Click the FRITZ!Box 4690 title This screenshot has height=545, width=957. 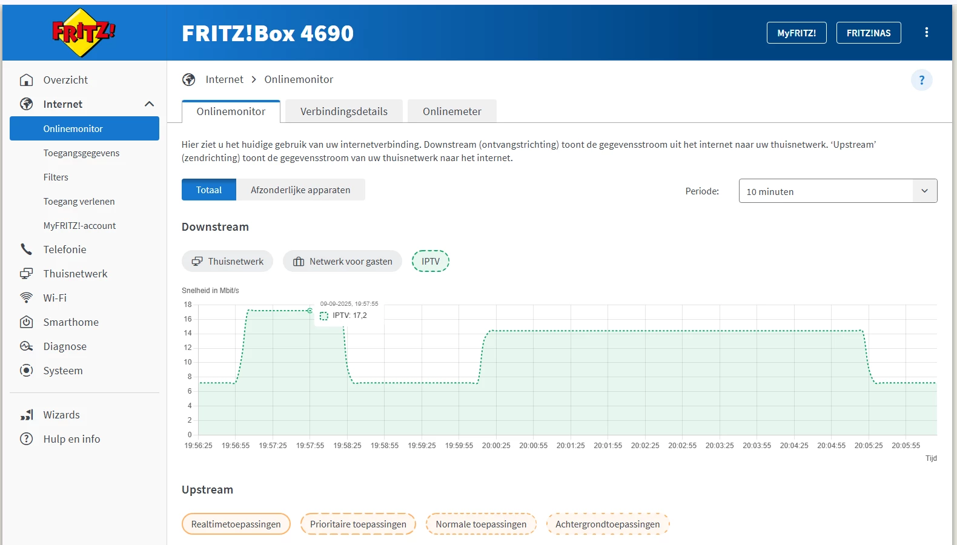coord(268,33)
